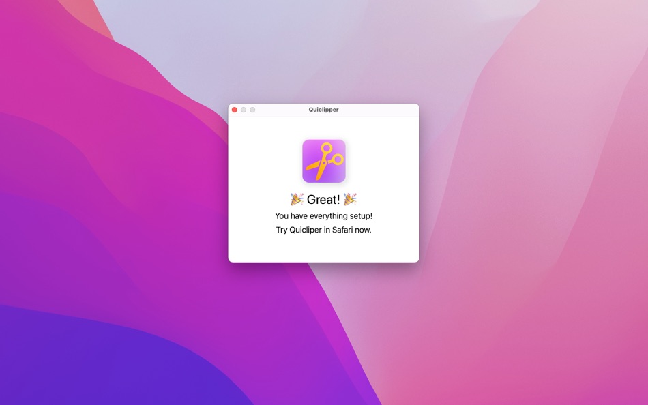Click the red close traffic light
Screen dimensions: 648x405
(234, 109)
